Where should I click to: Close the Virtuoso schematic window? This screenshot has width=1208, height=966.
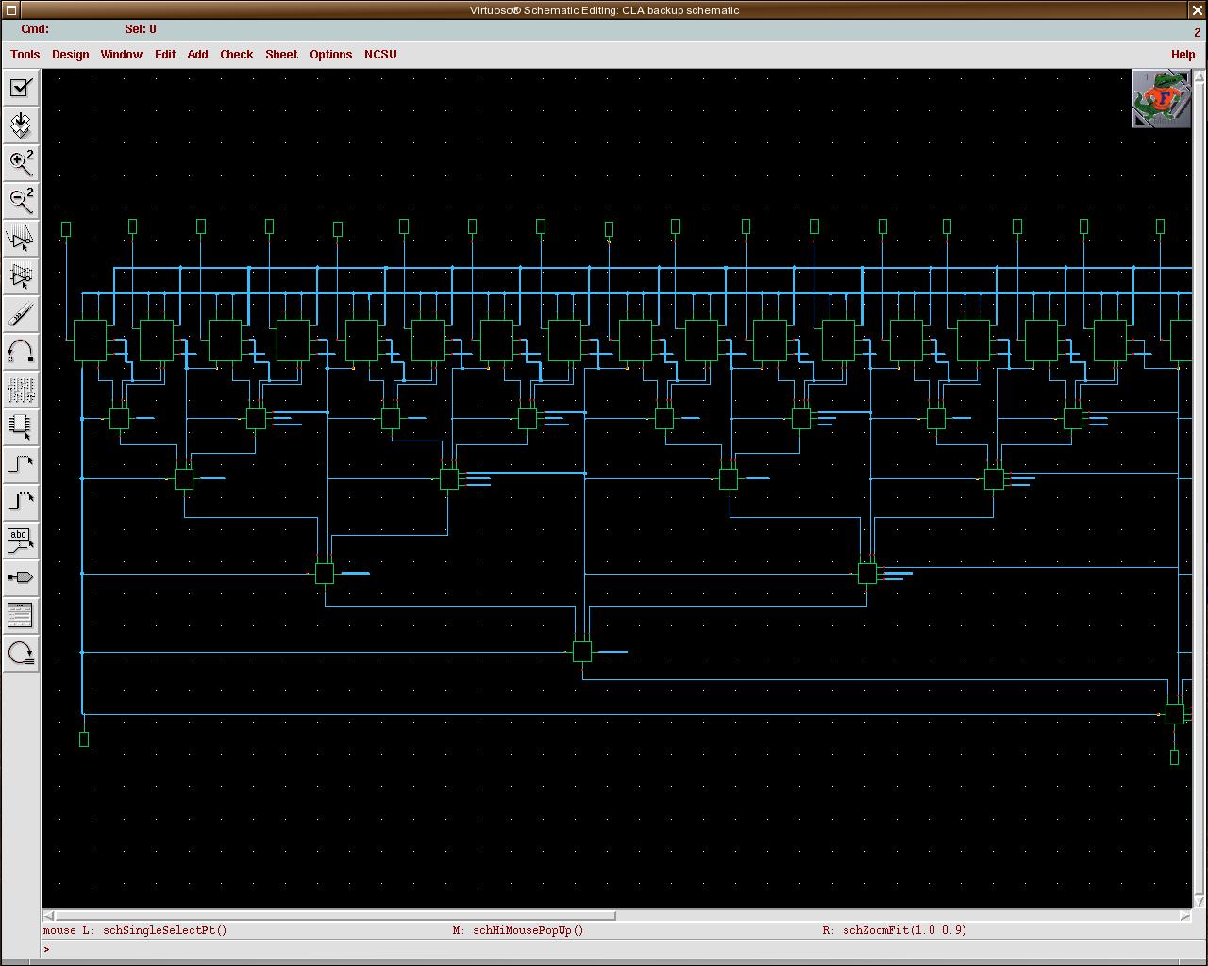pos(1198,10)
